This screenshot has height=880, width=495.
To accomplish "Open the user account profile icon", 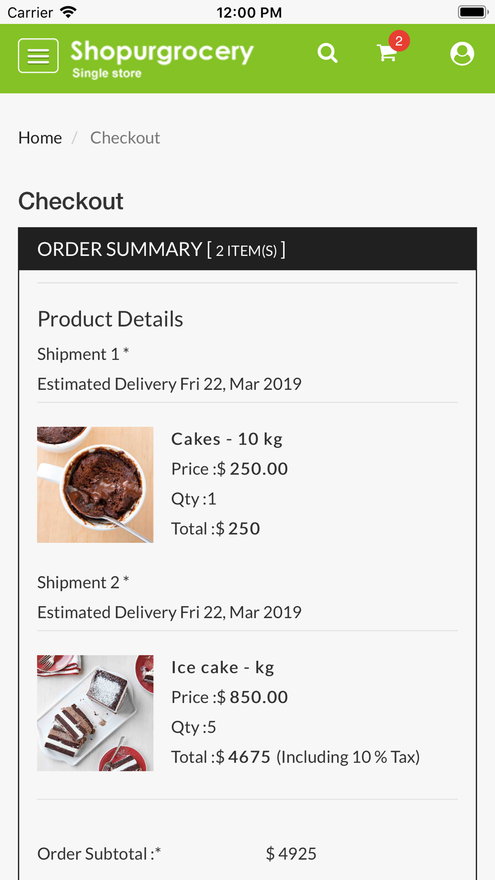I will point(462,53).
